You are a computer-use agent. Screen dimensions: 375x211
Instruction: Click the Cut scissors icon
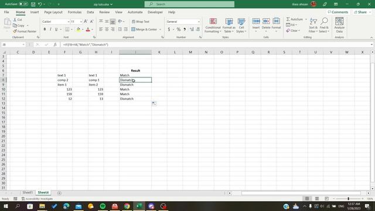(x=15, y=19)
